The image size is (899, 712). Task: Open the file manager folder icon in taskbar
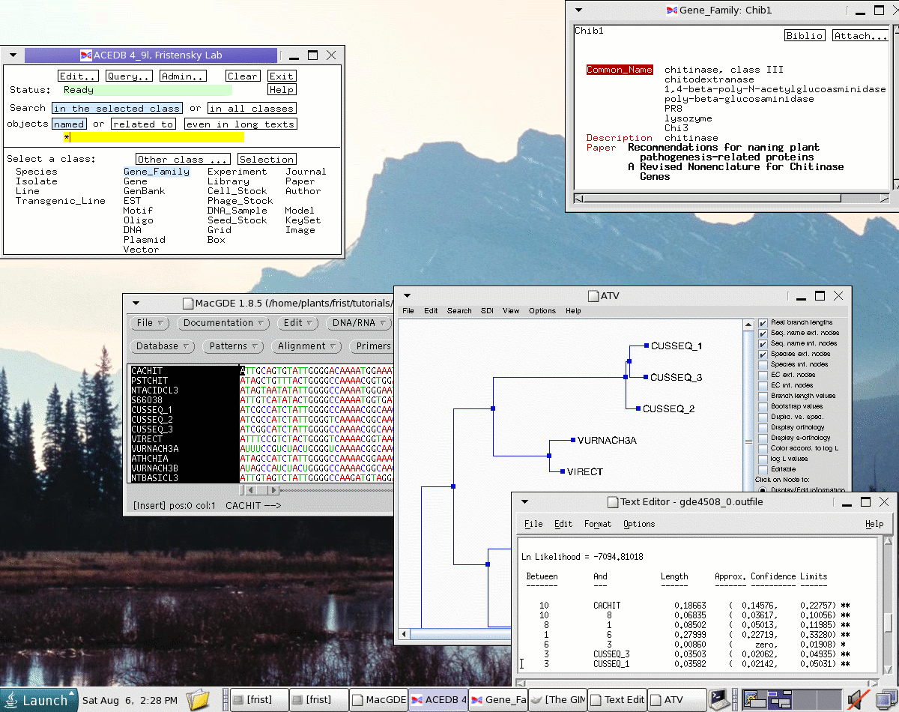[199, 699]
